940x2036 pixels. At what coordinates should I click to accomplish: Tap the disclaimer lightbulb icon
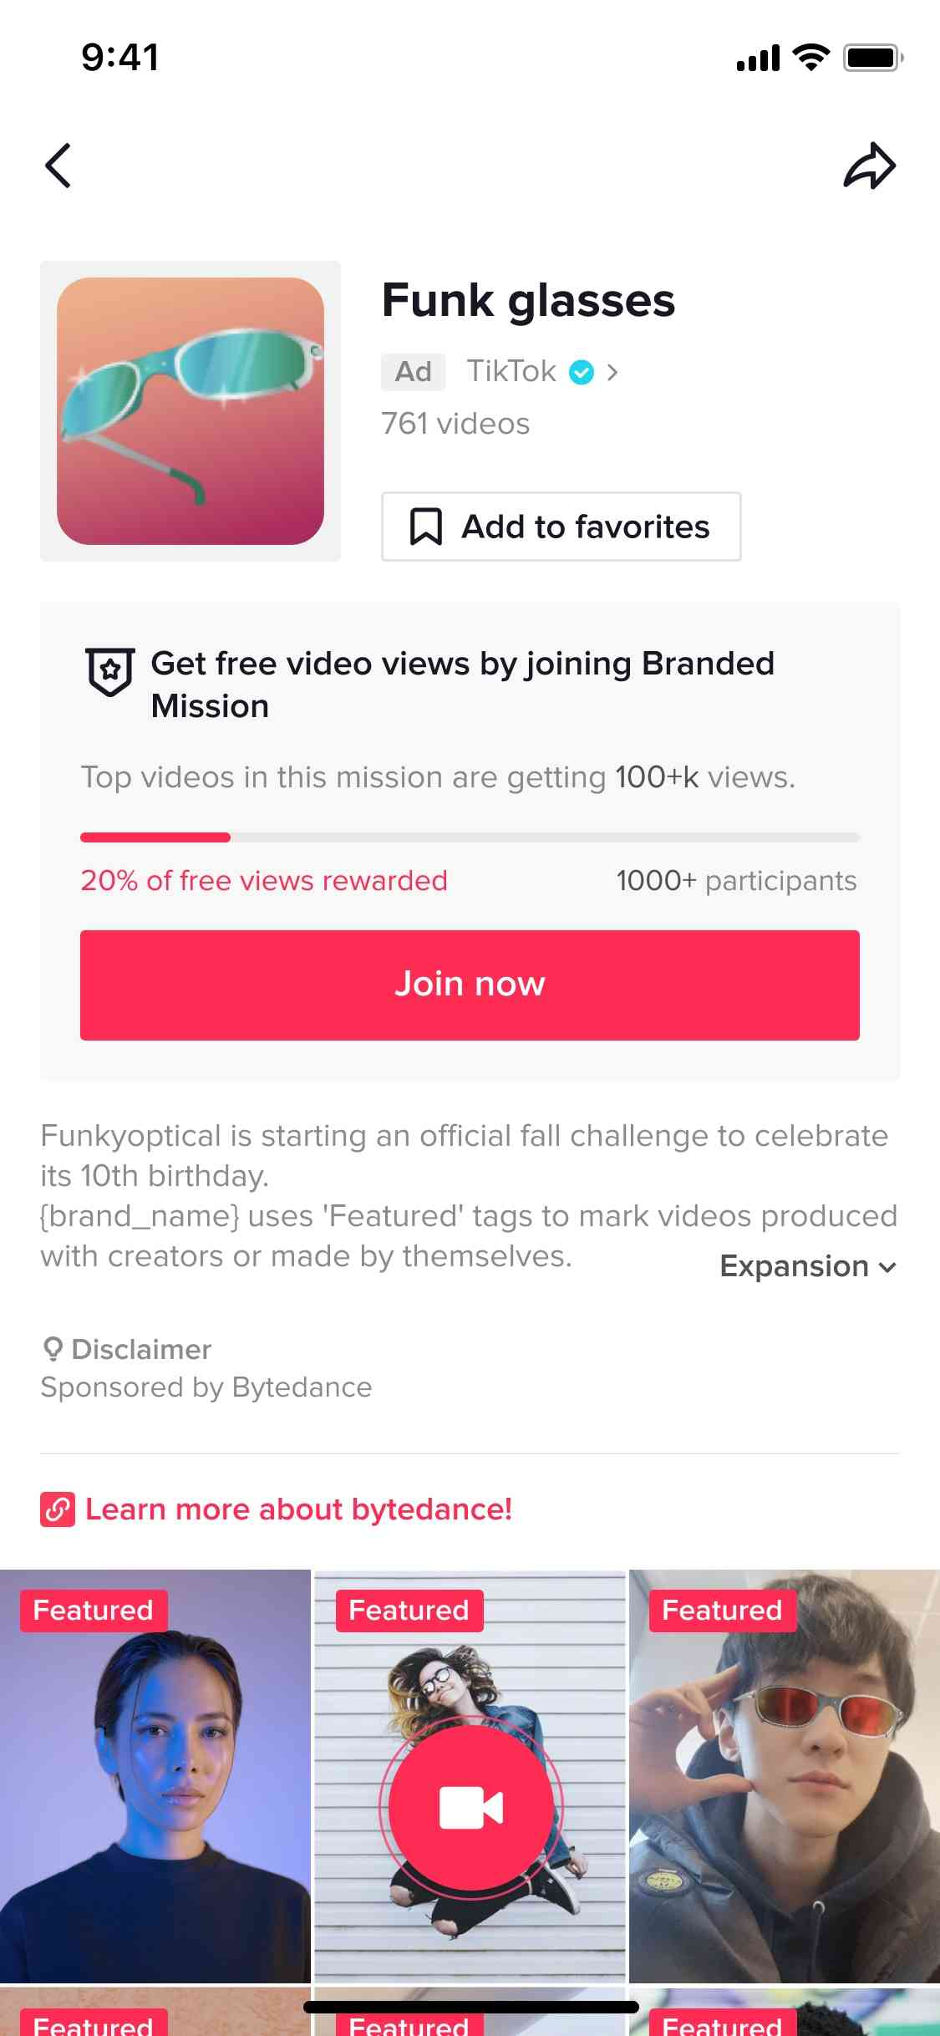pos(53,1348)
